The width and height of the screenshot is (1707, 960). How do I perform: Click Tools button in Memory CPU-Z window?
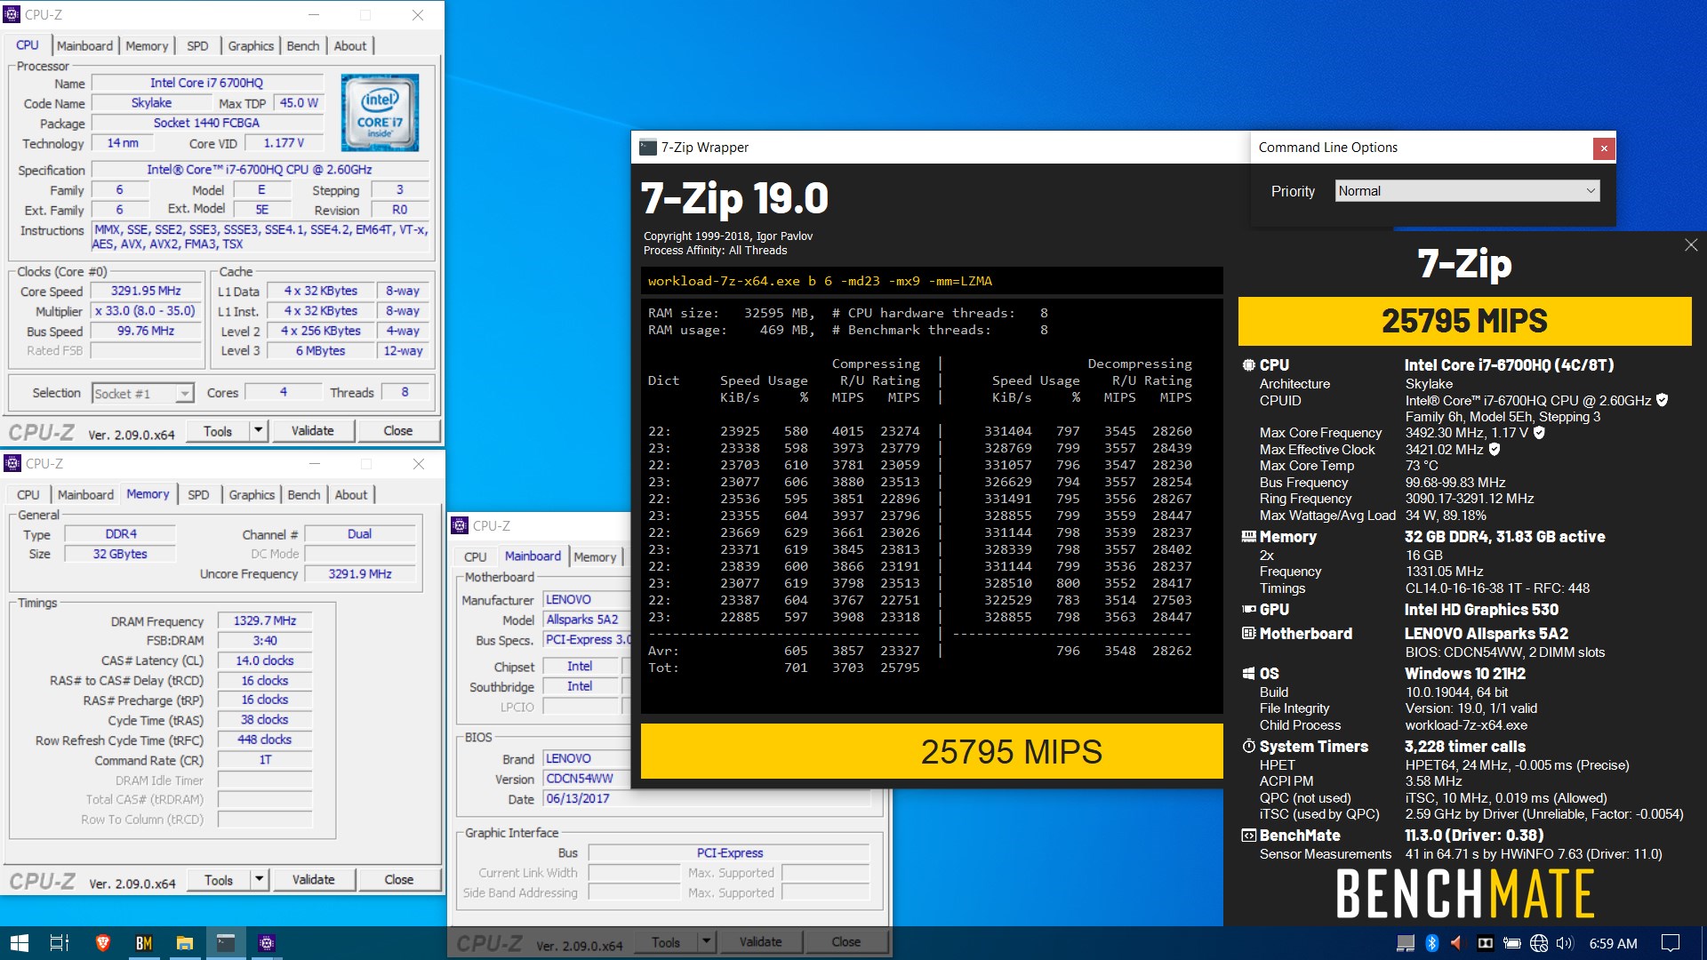[x=219, y=879]
